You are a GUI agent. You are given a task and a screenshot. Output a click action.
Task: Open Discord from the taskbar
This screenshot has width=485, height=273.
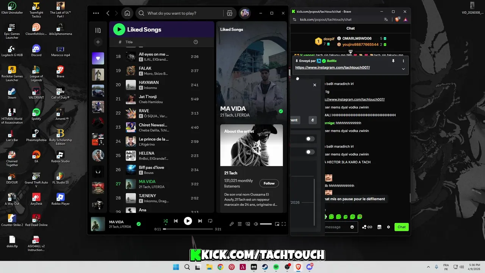(x=310, y=267)
